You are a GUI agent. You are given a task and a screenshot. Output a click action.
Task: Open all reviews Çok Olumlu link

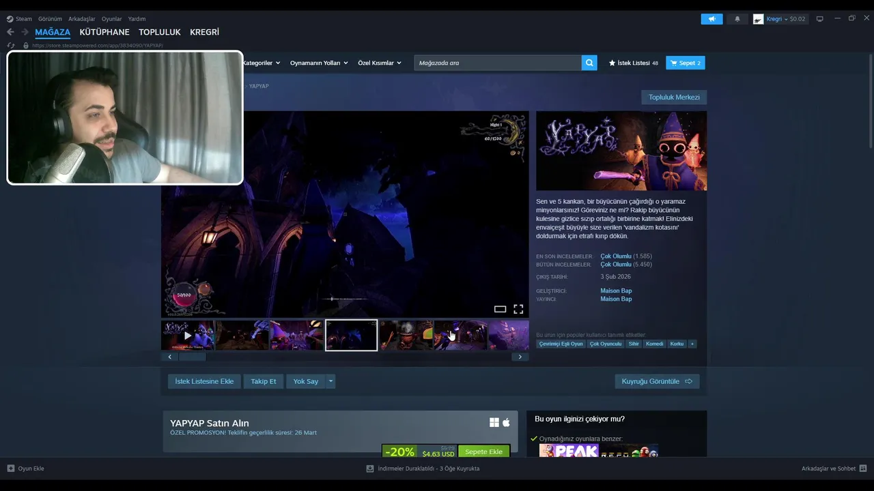point(616,265)
